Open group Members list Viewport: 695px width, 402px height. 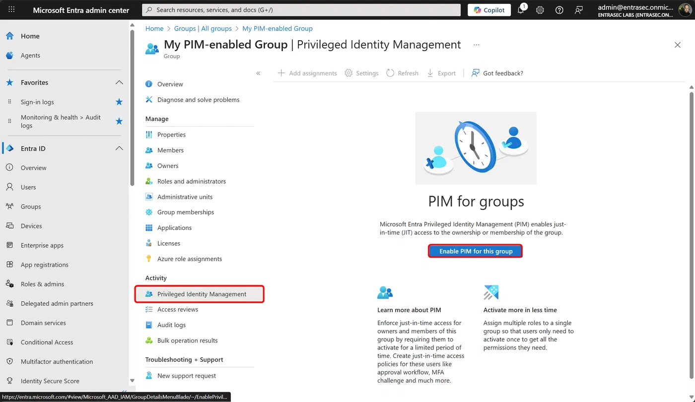170,150
